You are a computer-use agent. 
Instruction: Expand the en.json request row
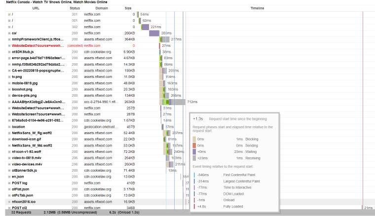click(x=9, y=177)
